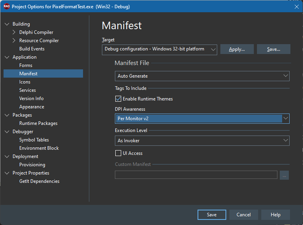Select Building in the options tree
Image resolution: width=303 pixels, height=225 pixels.
click(x=21, y=24)
